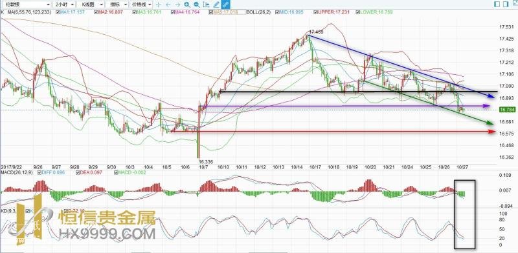Expand the 指标 indicators dropdown
This screenshot has height=253, width=518.
tap(117, 5)
